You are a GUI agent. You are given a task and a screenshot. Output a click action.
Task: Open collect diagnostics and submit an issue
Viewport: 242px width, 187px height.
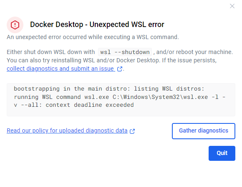61,69
